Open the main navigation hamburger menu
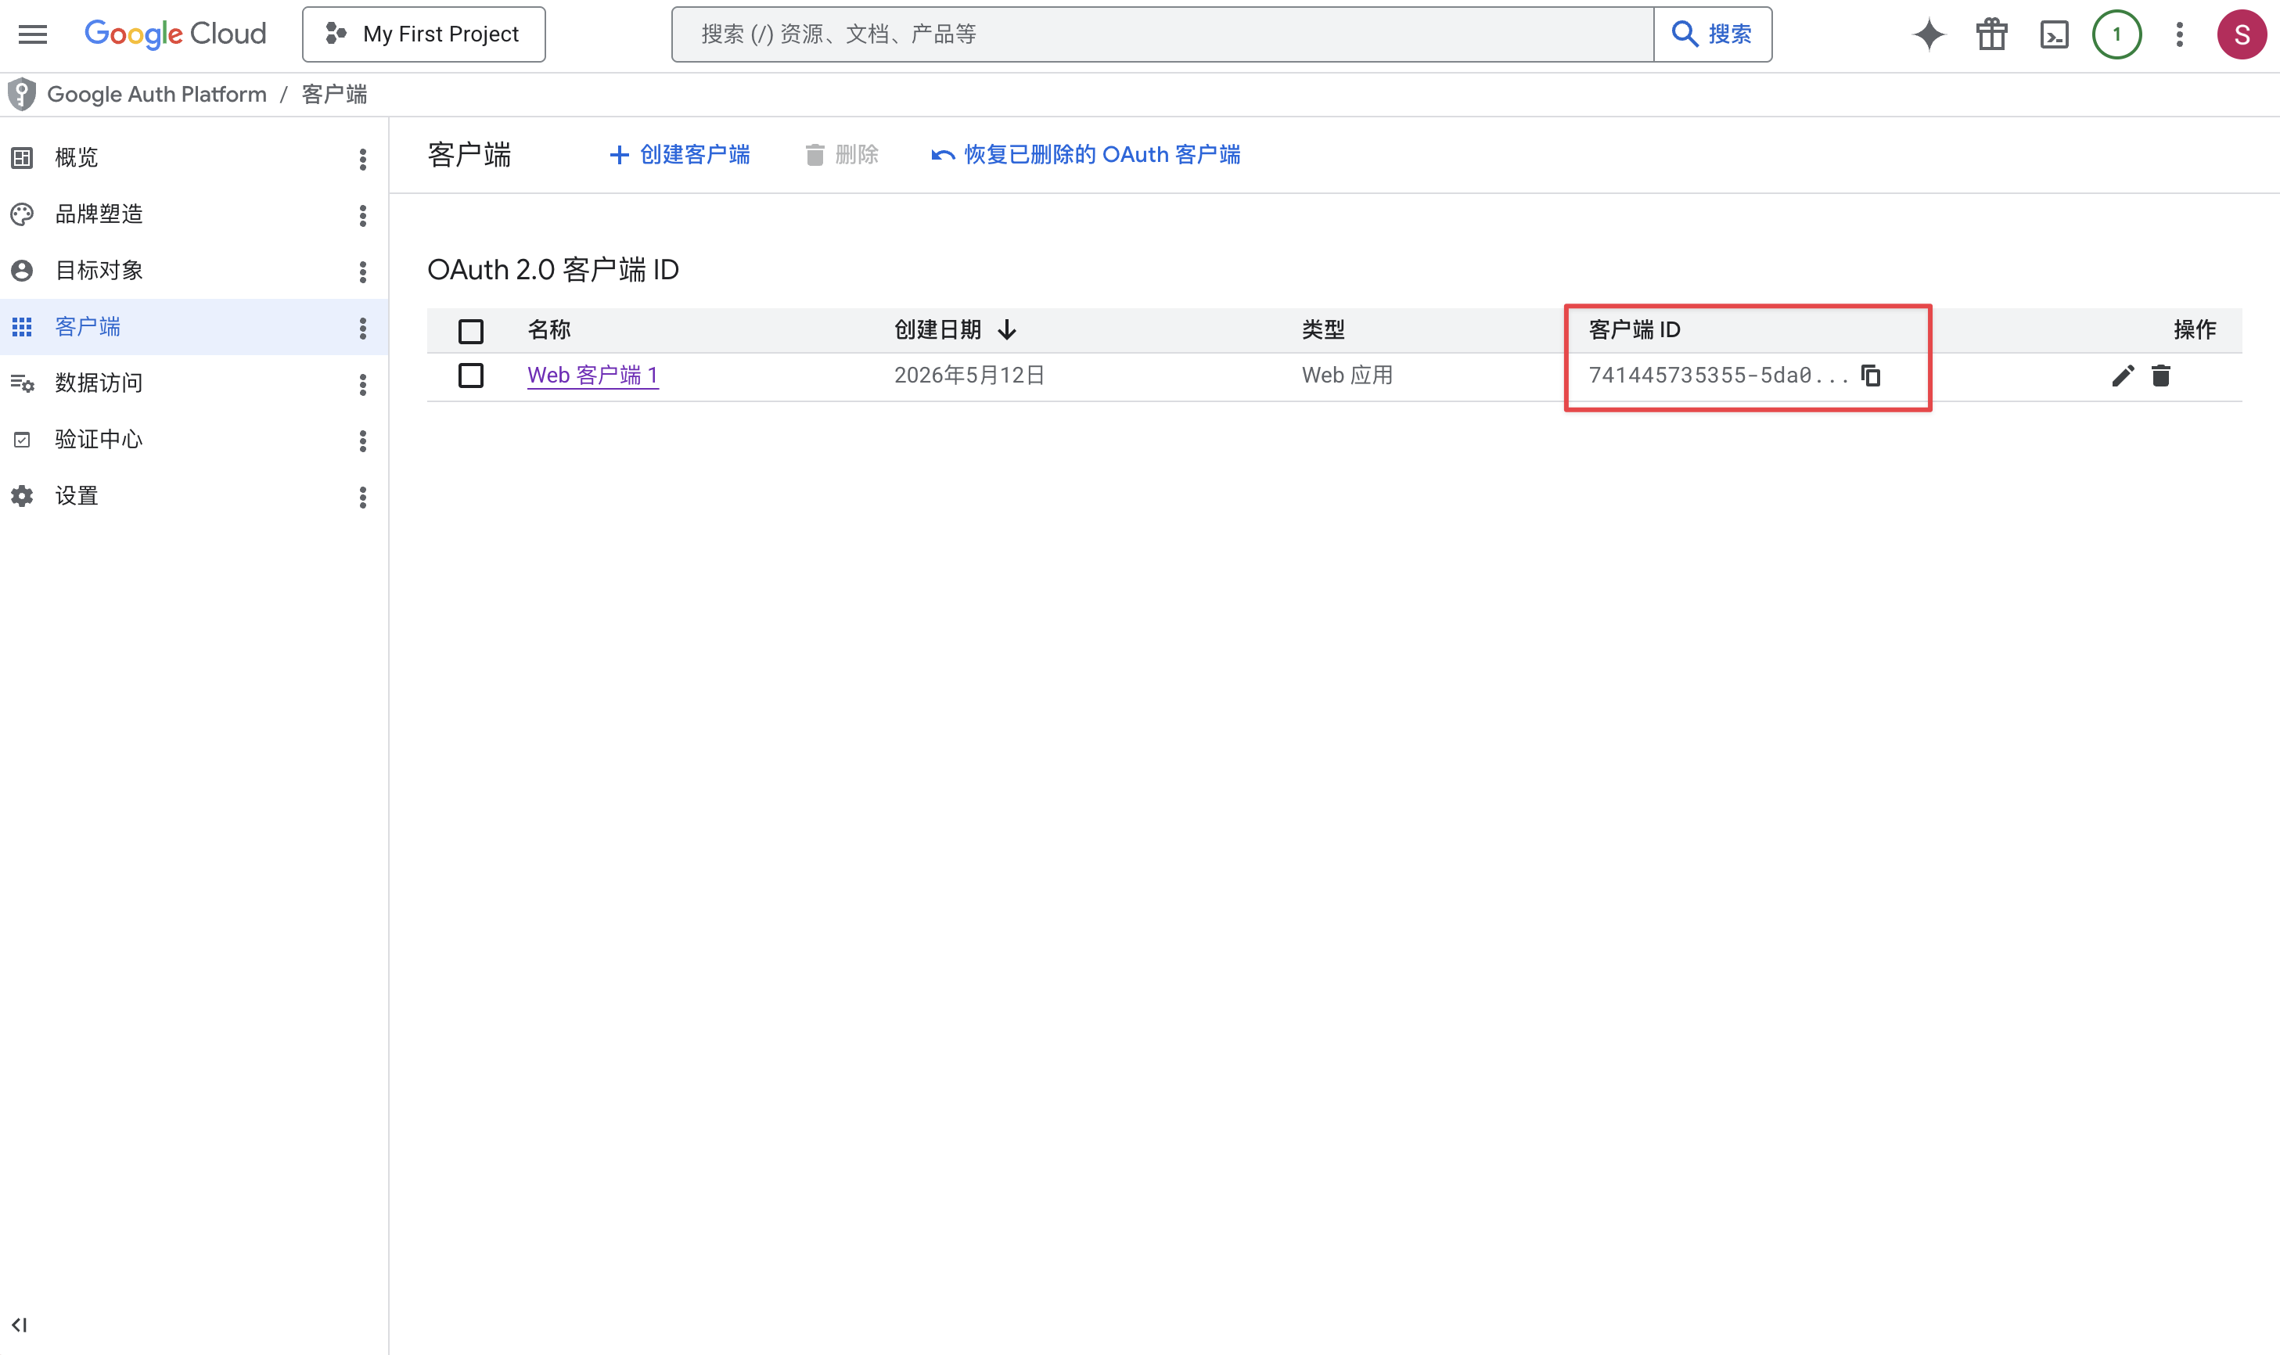Image resolution: width=2280 pixels, height=1355 pixels. click(x=33, y=34)
